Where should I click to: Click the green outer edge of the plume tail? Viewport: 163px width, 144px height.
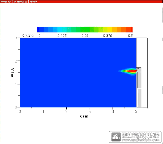(x=122, y=71)
